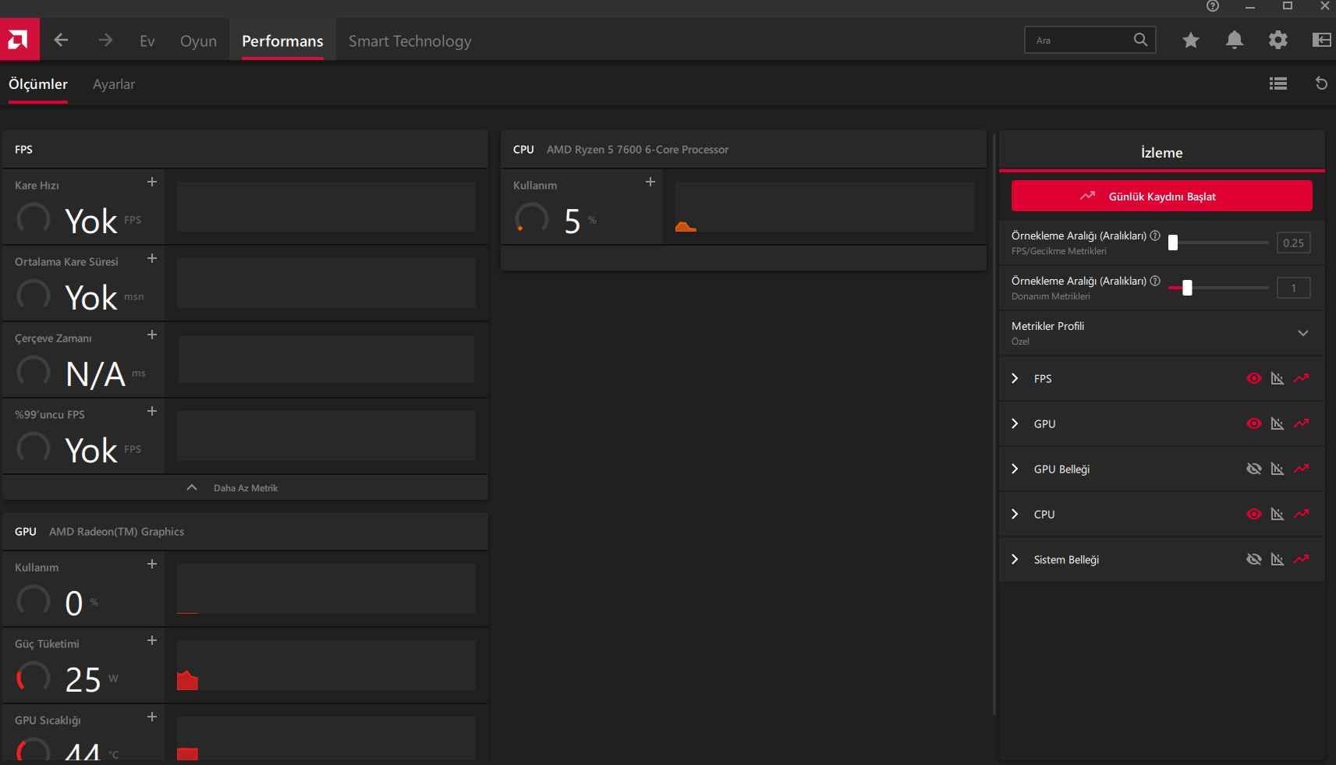This screenshot has width=1336, height=765.
Task: Toggle GPU overlay graph icon
Action: pyautogui.click(x=1277, y=423)
